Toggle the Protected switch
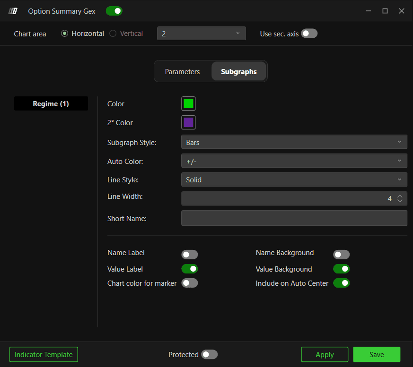This screenshot has width=413, height=367. pyautogui.click(x=210, y=354)
